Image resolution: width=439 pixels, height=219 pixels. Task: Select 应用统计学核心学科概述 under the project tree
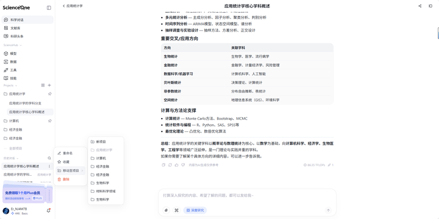coord(30,112)
